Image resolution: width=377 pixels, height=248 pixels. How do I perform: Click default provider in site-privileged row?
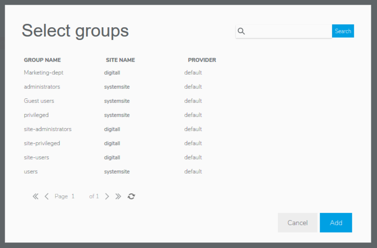(x=193, y=143)
